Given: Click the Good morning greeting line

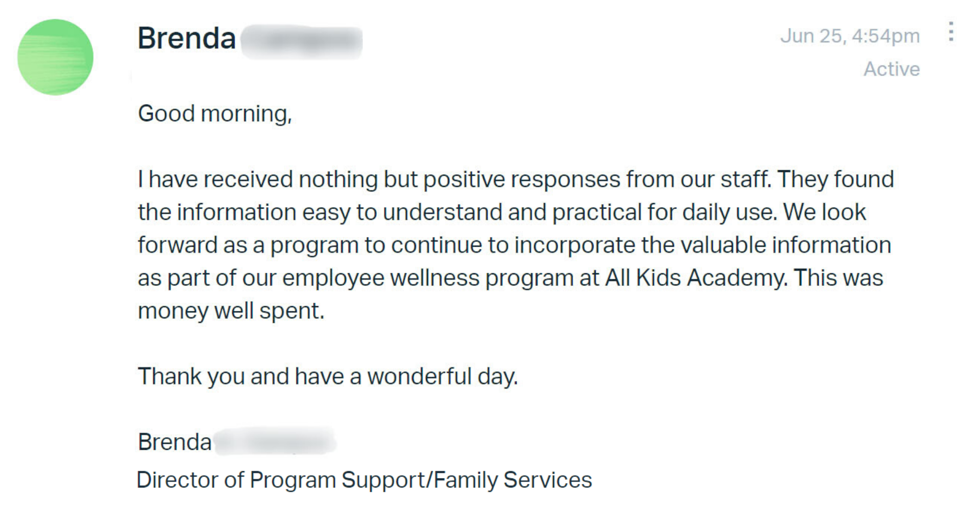Looking at the screenshot, I should [x=215, y=114].
